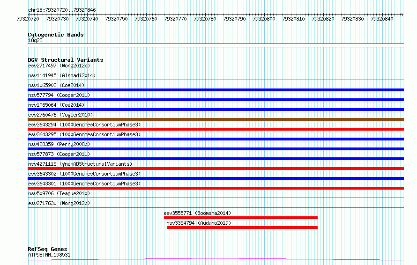Click the RefSeq Genes track title
The width and height of the screenshot is (417, 265).
coord(47,249)
